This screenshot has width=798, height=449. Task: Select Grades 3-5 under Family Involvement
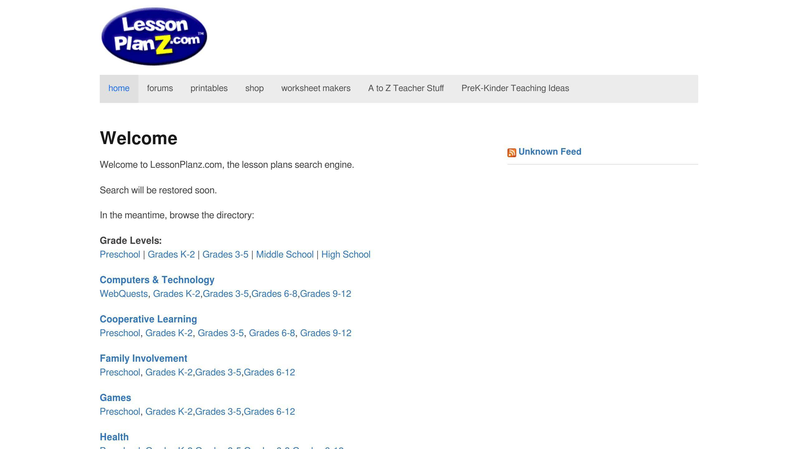[x=218, y=372]
